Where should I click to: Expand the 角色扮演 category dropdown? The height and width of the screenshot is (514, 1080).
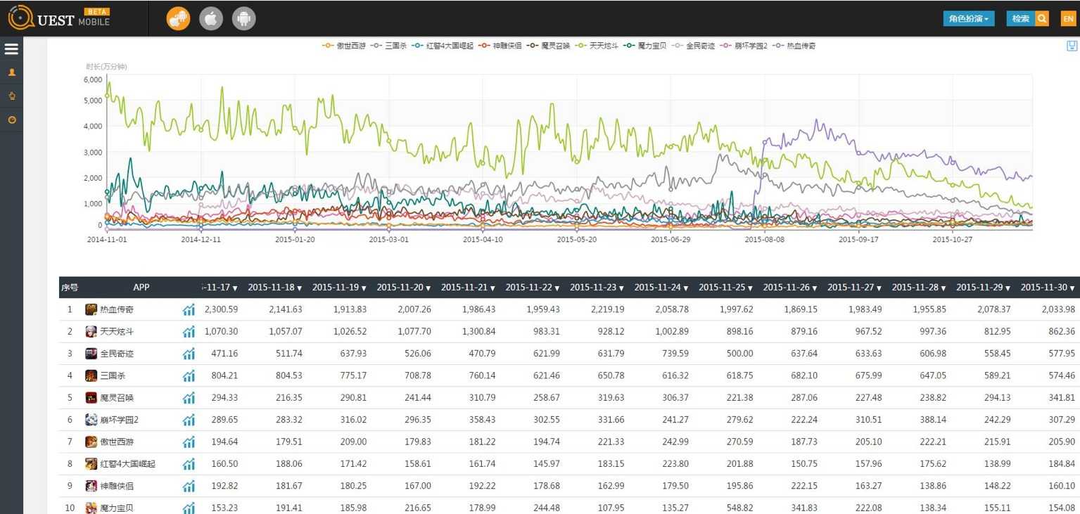tap(968, 19)
